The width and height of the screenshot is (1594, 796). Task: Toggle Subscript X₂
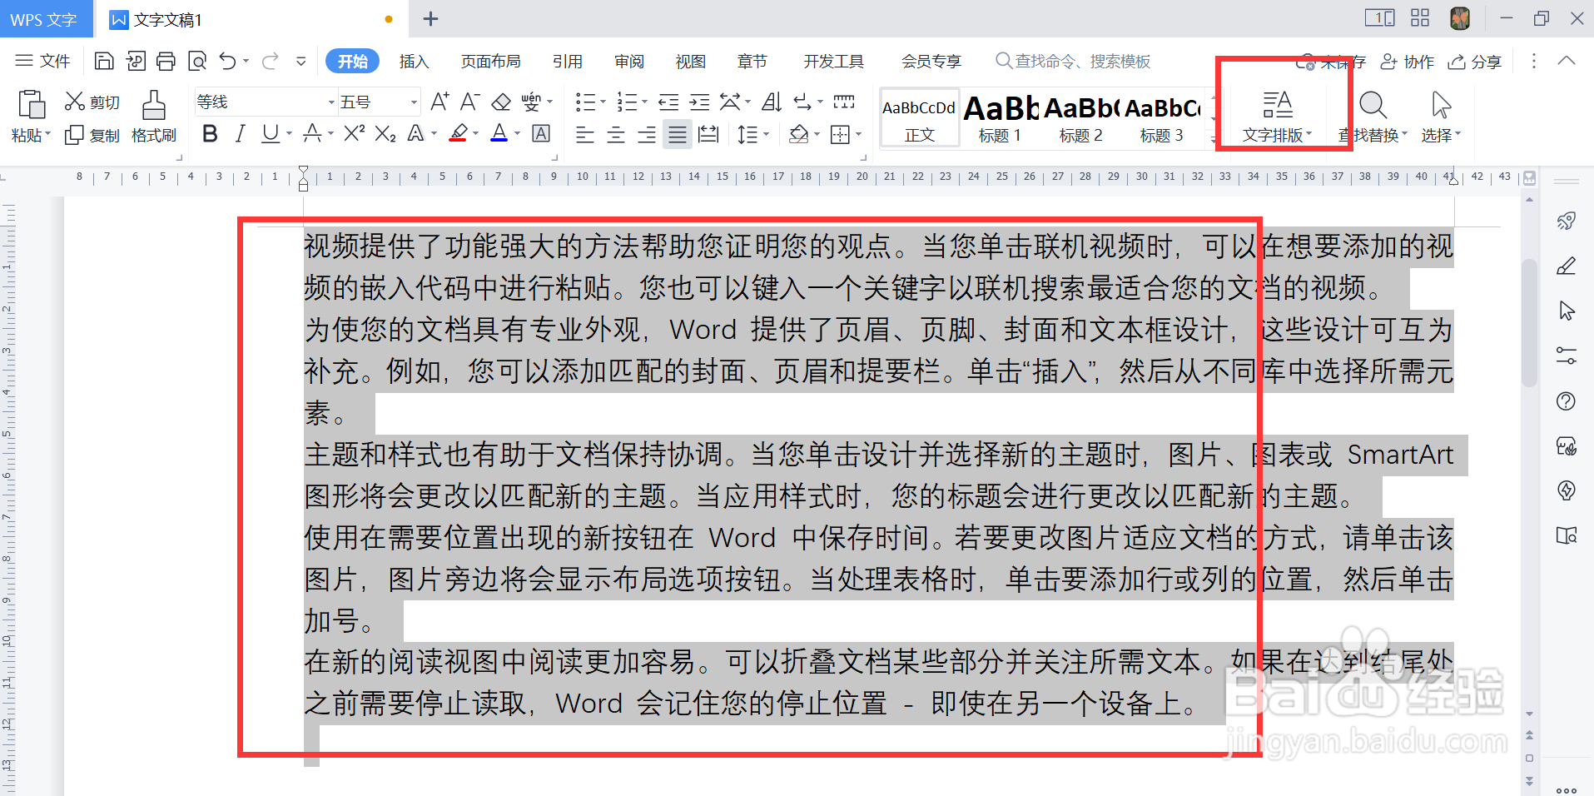[385, 133]
